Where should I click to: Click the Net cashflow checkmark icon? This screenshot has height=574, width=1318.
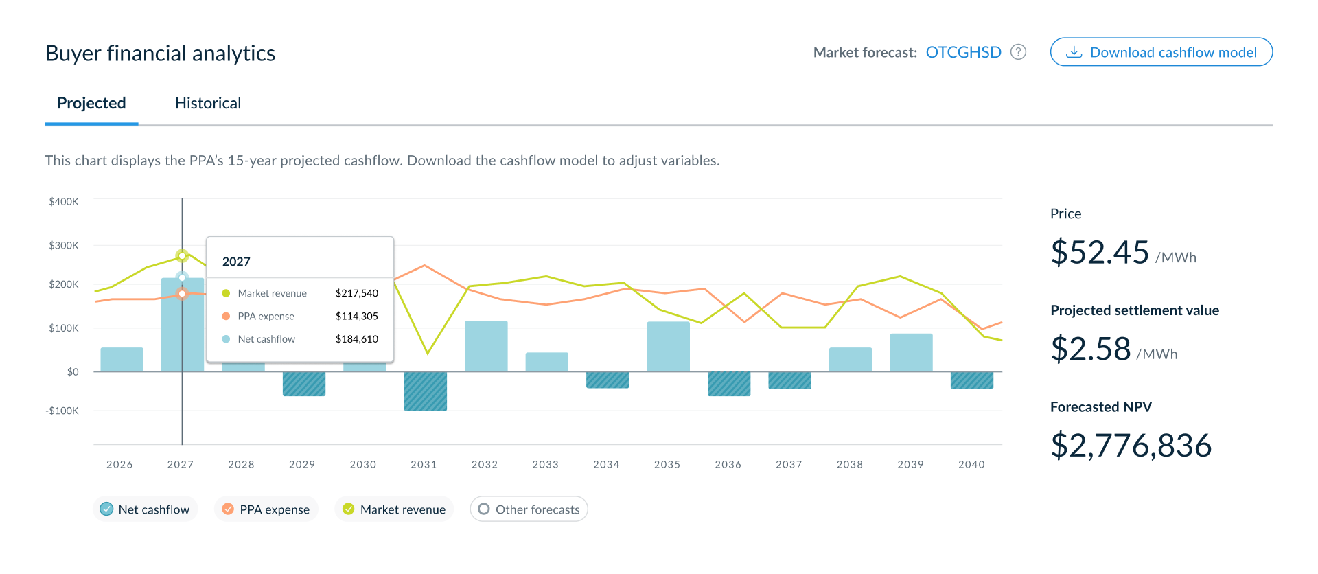point(106,509)
